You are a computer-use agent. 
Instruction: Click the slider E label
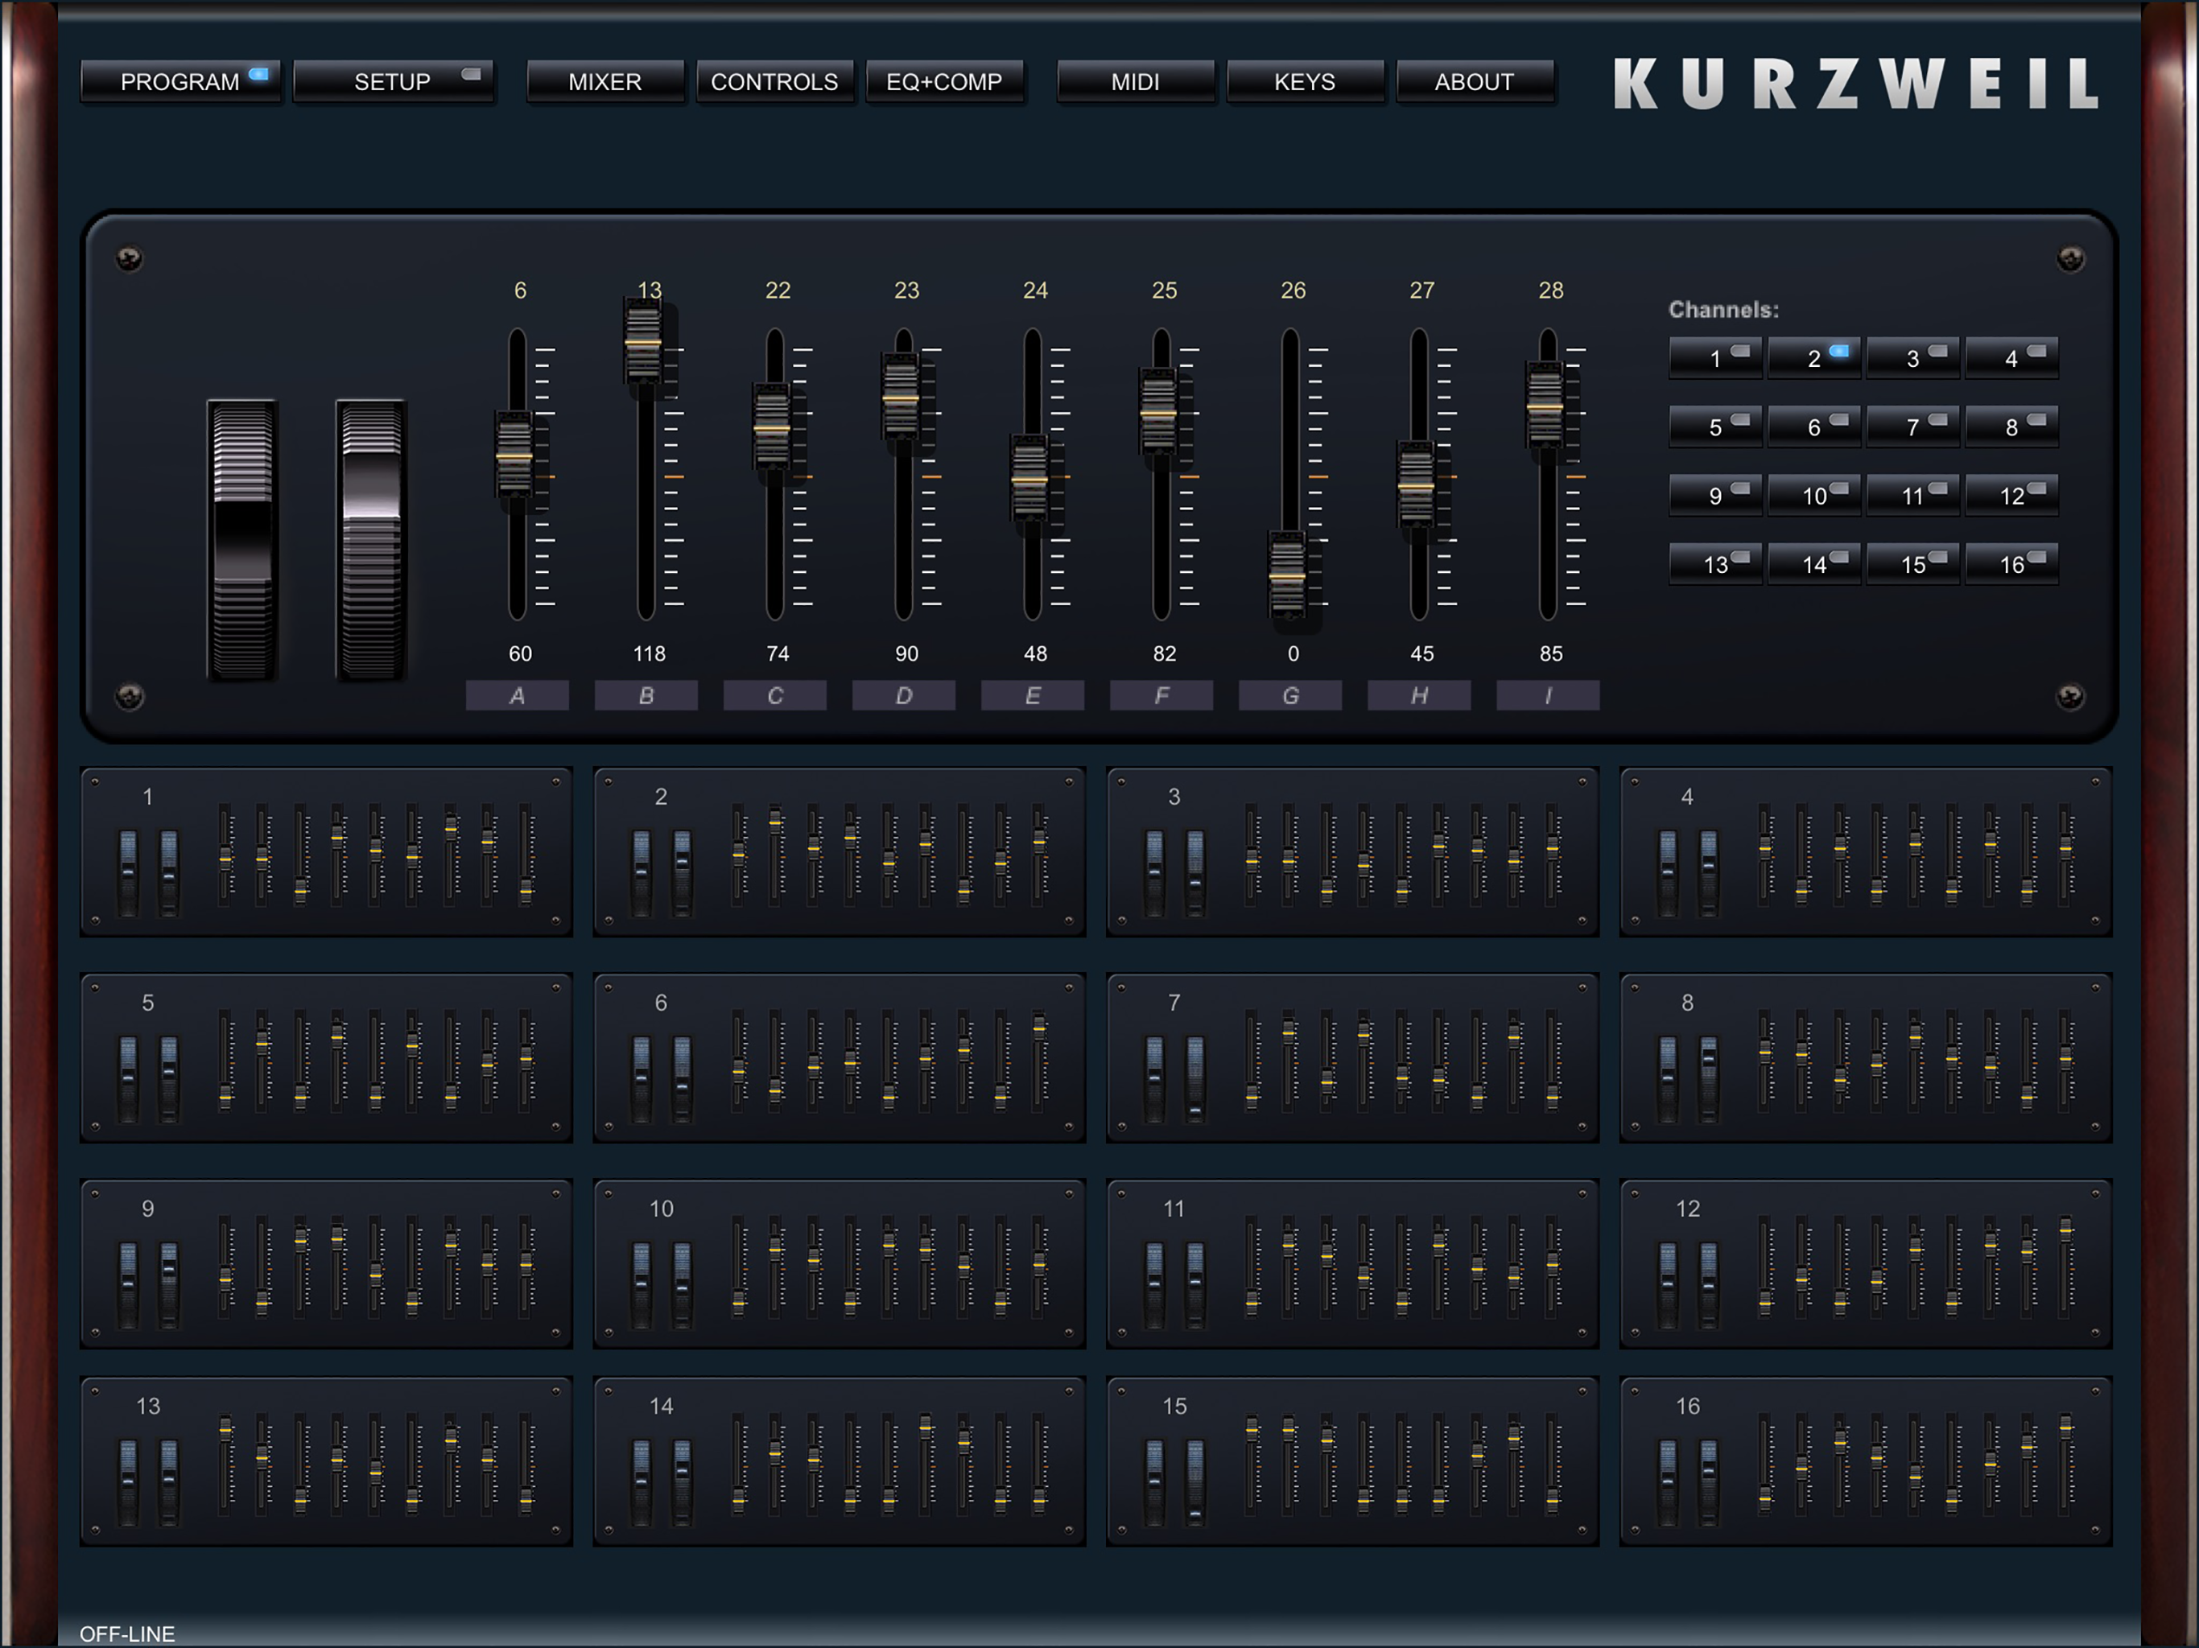coord(1032,694)
